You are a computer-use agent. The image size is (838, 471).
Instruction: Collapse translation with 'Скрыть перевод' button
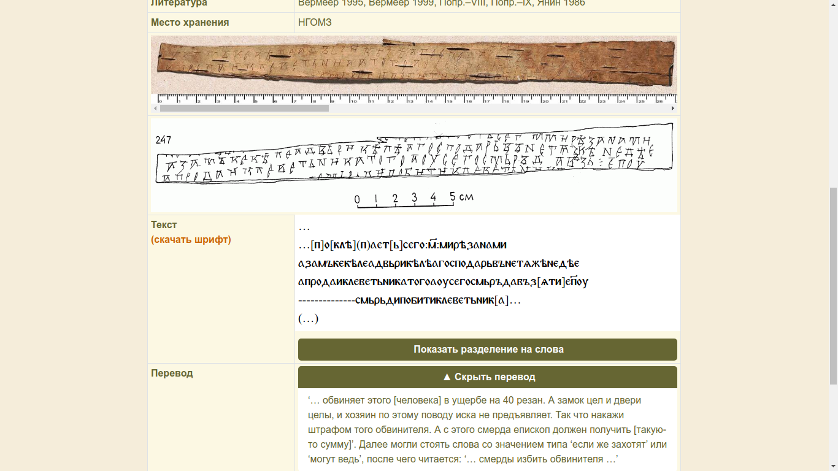[488, 377]
